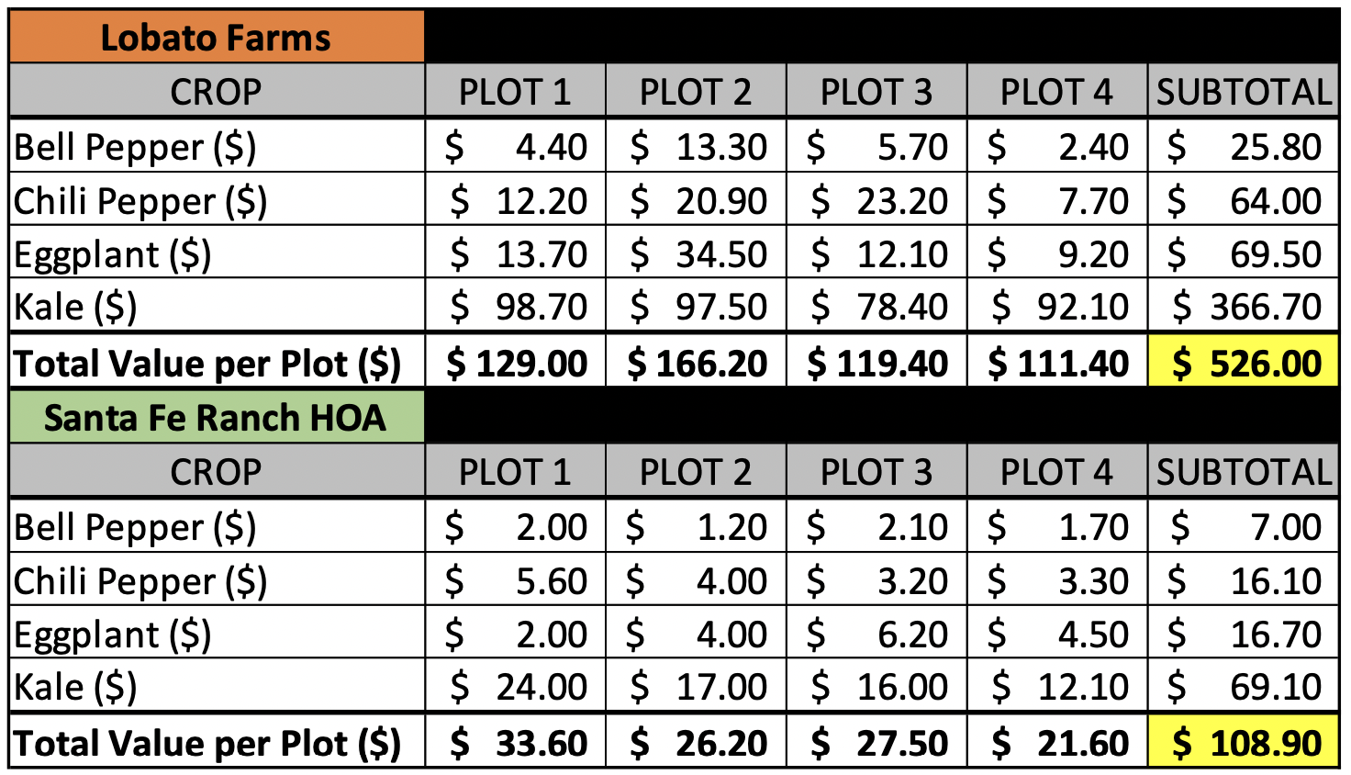The height and width of the screenshot is (775, 1351).
Task: Select the $23.20 Chili Pepper Plot 3 cell
Action: tap(876, 201)
